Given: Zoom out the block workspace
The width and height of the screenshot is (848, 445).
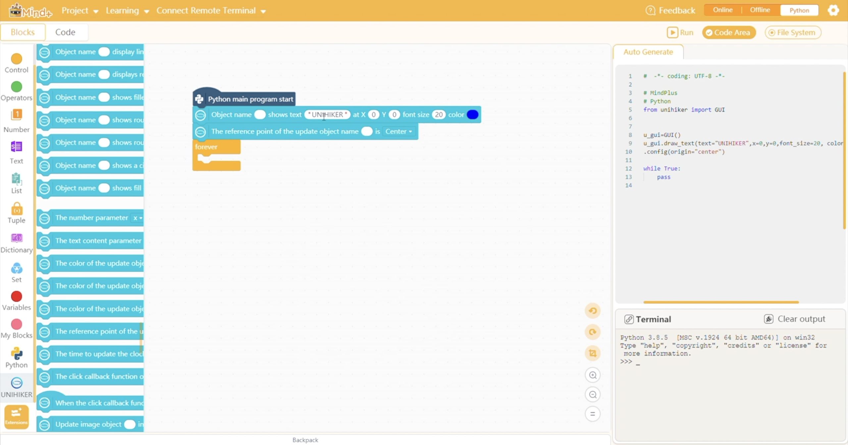Looking at the screenshot, I should click(x=593, y=394).
